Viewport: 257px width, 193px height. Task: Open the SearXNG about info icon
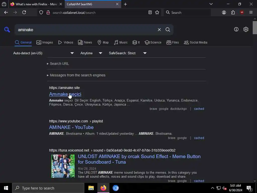click(236, 29)
